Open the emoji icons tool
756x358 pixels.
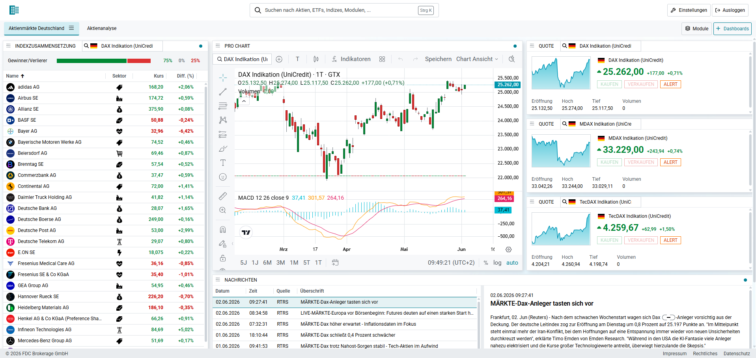223,177
